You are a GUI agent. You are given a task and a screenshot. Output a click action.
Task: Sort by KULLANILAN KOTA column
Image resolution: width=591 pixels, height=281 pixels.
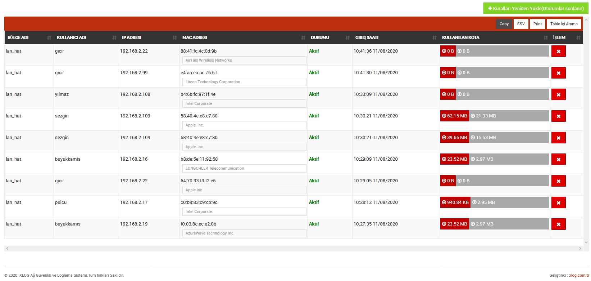coord(495,37)
